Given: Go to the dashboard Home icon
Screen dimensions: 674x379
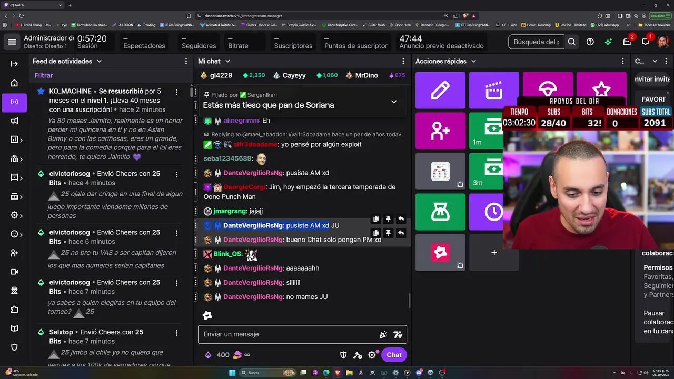Looking at the screenshot, I should point(14,83).
